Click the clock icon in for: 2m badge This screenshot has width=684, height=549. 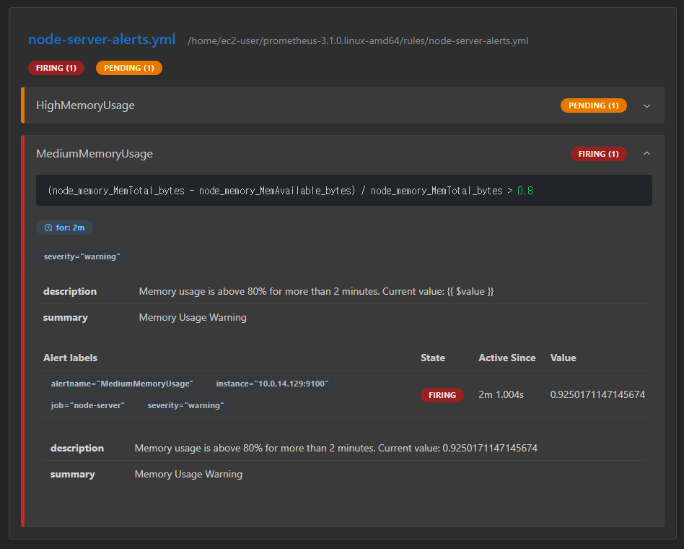(48, 228)
